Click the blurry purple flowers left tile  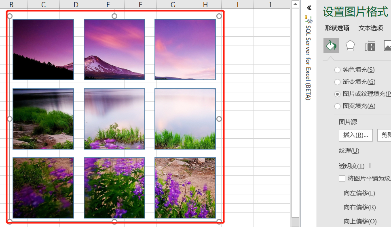click(43, 188)
